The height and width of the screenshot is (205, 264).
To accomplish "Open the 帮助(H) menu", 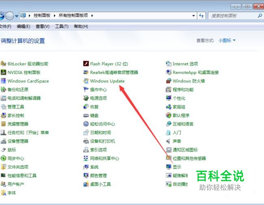I will pyautogui.click(x=81, y=26).
